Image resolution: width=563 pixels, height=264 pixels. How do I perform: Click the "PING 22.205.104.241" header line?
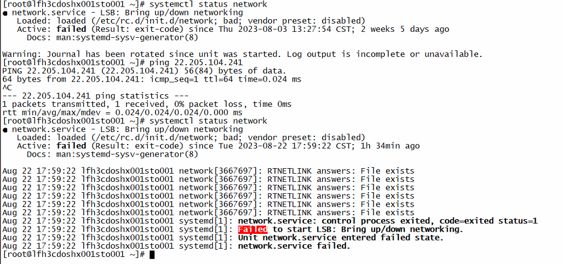click(144, 71)
